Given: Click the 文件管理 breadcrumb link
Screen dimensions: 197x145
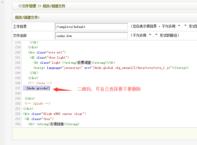Looking at the screenshot, I should tap(29, 6).
